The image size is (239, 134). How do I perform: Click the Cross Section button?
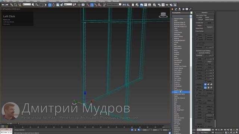199,31
